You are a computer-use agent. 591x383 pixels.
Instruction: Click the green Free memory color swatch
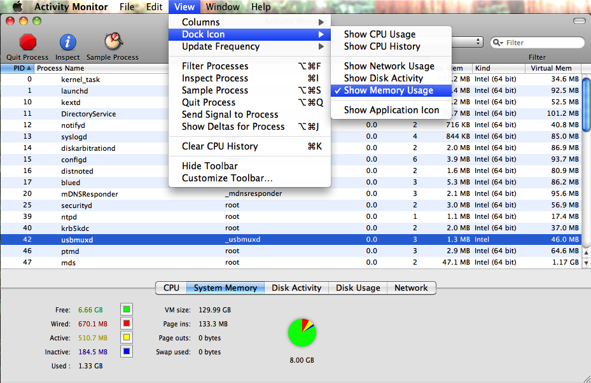coord(127,309)
